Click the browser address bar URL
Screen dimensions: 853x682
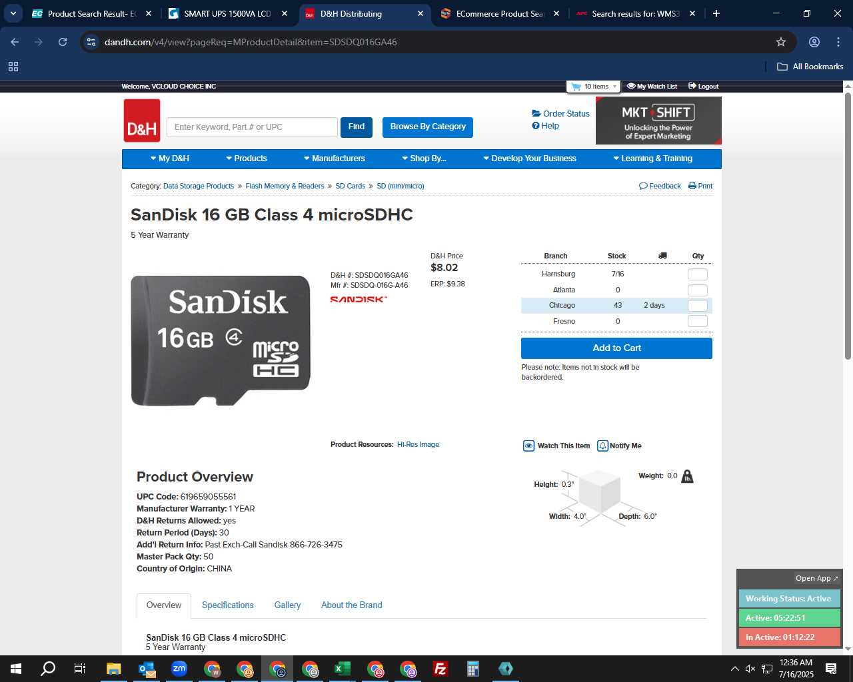coord(251,42)
